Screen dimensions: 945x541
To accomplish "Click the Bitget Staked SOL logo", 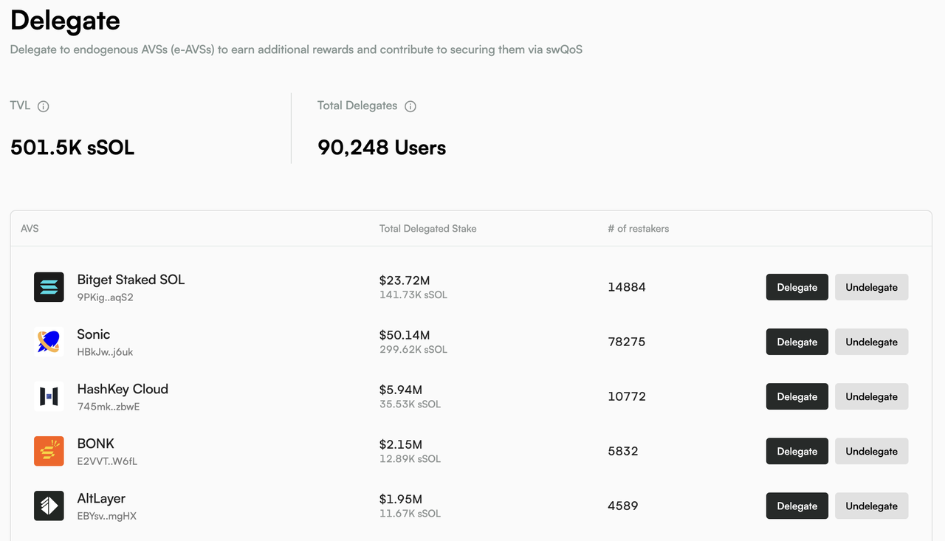I will (49, 287).
